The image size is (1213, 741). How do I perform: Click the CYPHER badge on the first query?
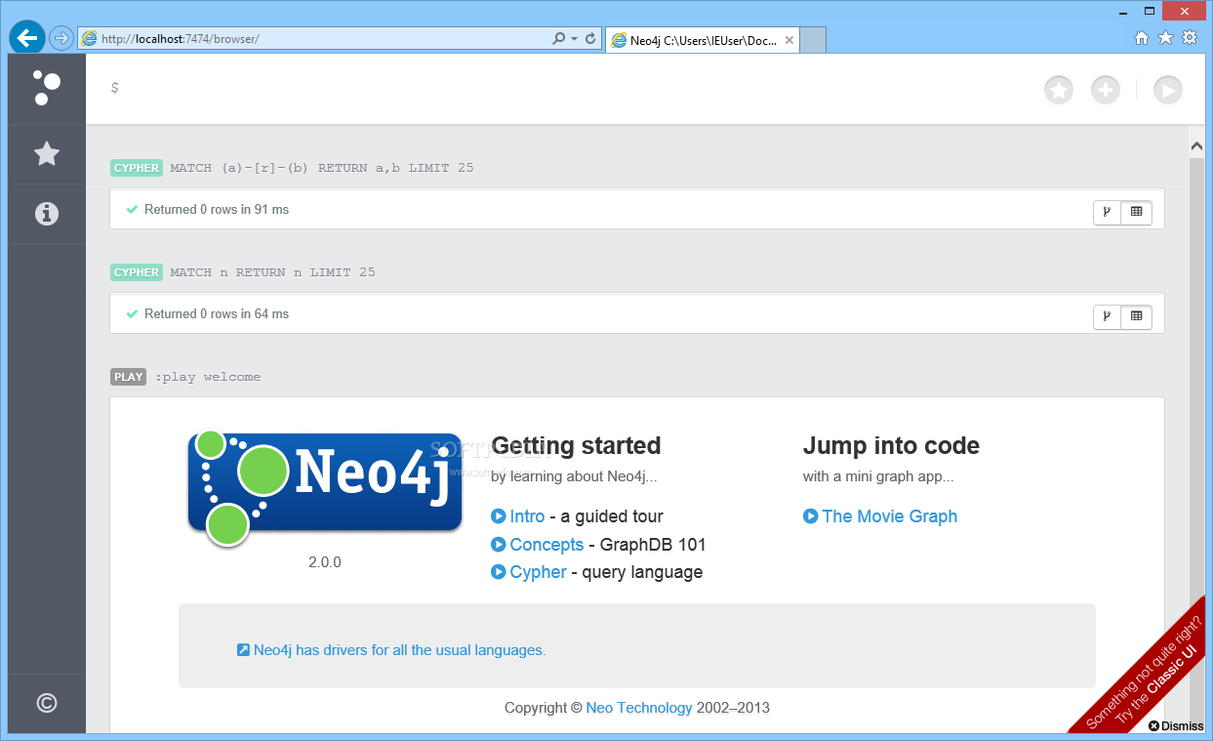point(137,168)
